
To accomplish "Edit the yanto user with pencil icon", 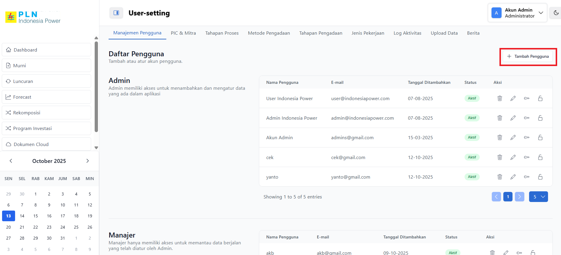I will click(x=513, y=177).
